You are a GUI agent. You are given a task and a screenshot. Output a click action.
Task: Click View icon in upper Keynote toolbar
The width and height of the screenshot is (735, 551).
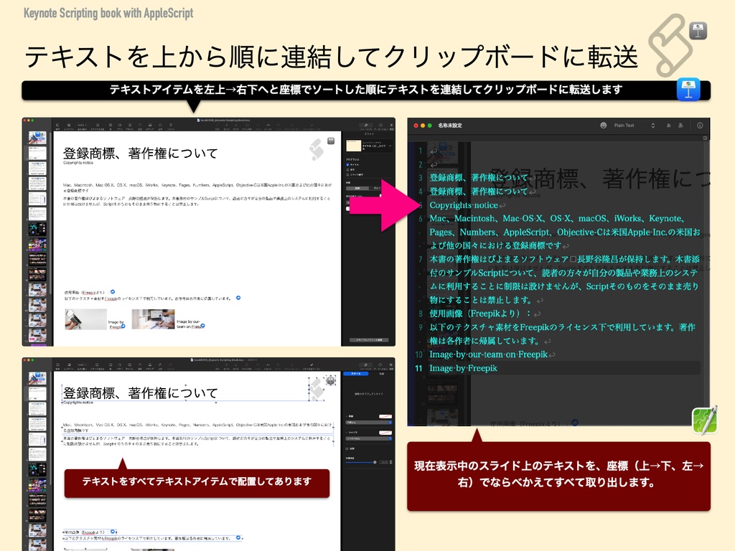tap(57, 125)
